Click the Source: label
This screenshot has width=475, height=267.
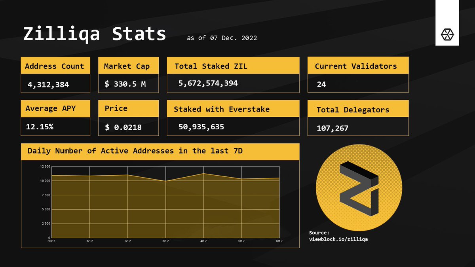319,233
